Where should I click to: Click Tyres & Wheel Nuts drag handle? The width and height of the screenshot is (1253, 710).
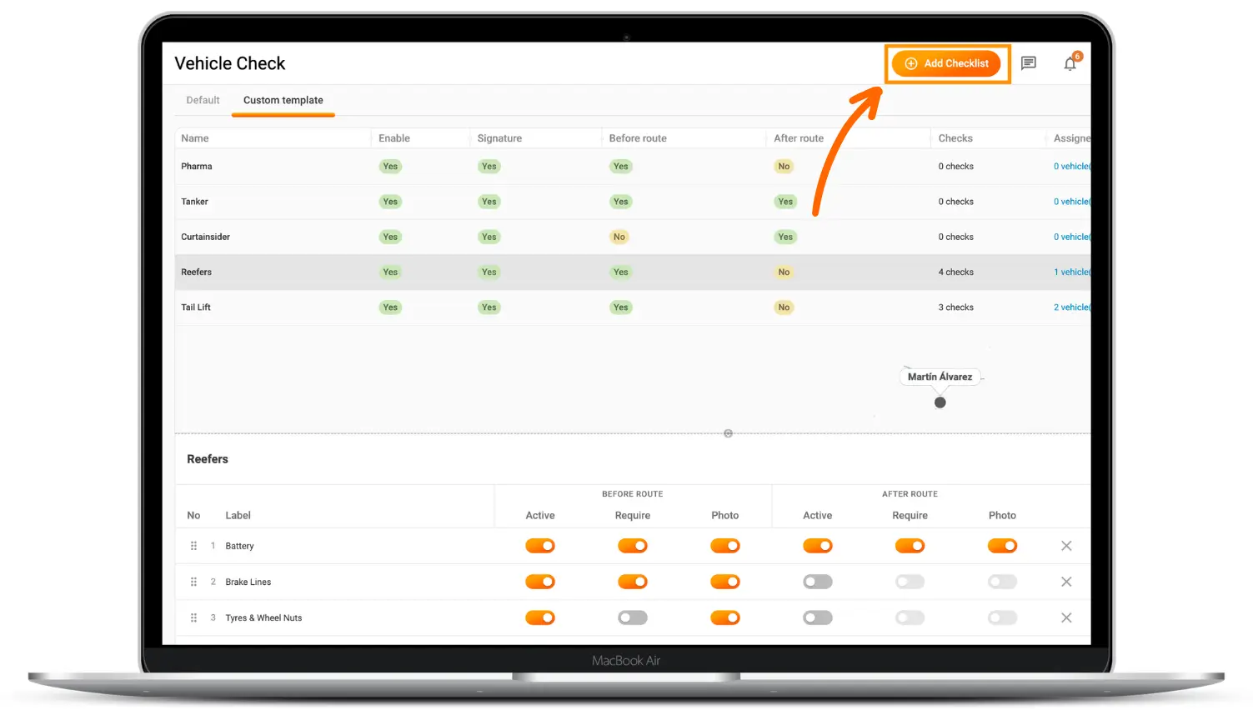click(193, 617)
